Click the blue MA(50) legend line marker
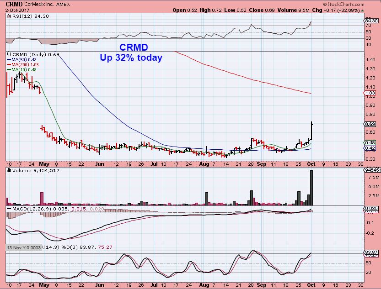The width and height of the screenshot is (381, 289). 9,60
